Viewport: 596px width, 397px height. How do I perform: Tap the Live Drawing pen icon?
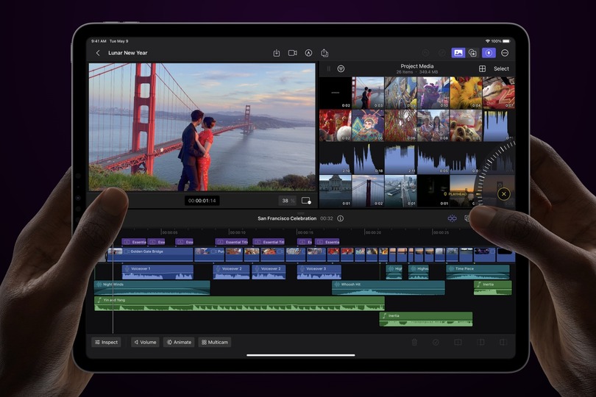tap(308, 53)
